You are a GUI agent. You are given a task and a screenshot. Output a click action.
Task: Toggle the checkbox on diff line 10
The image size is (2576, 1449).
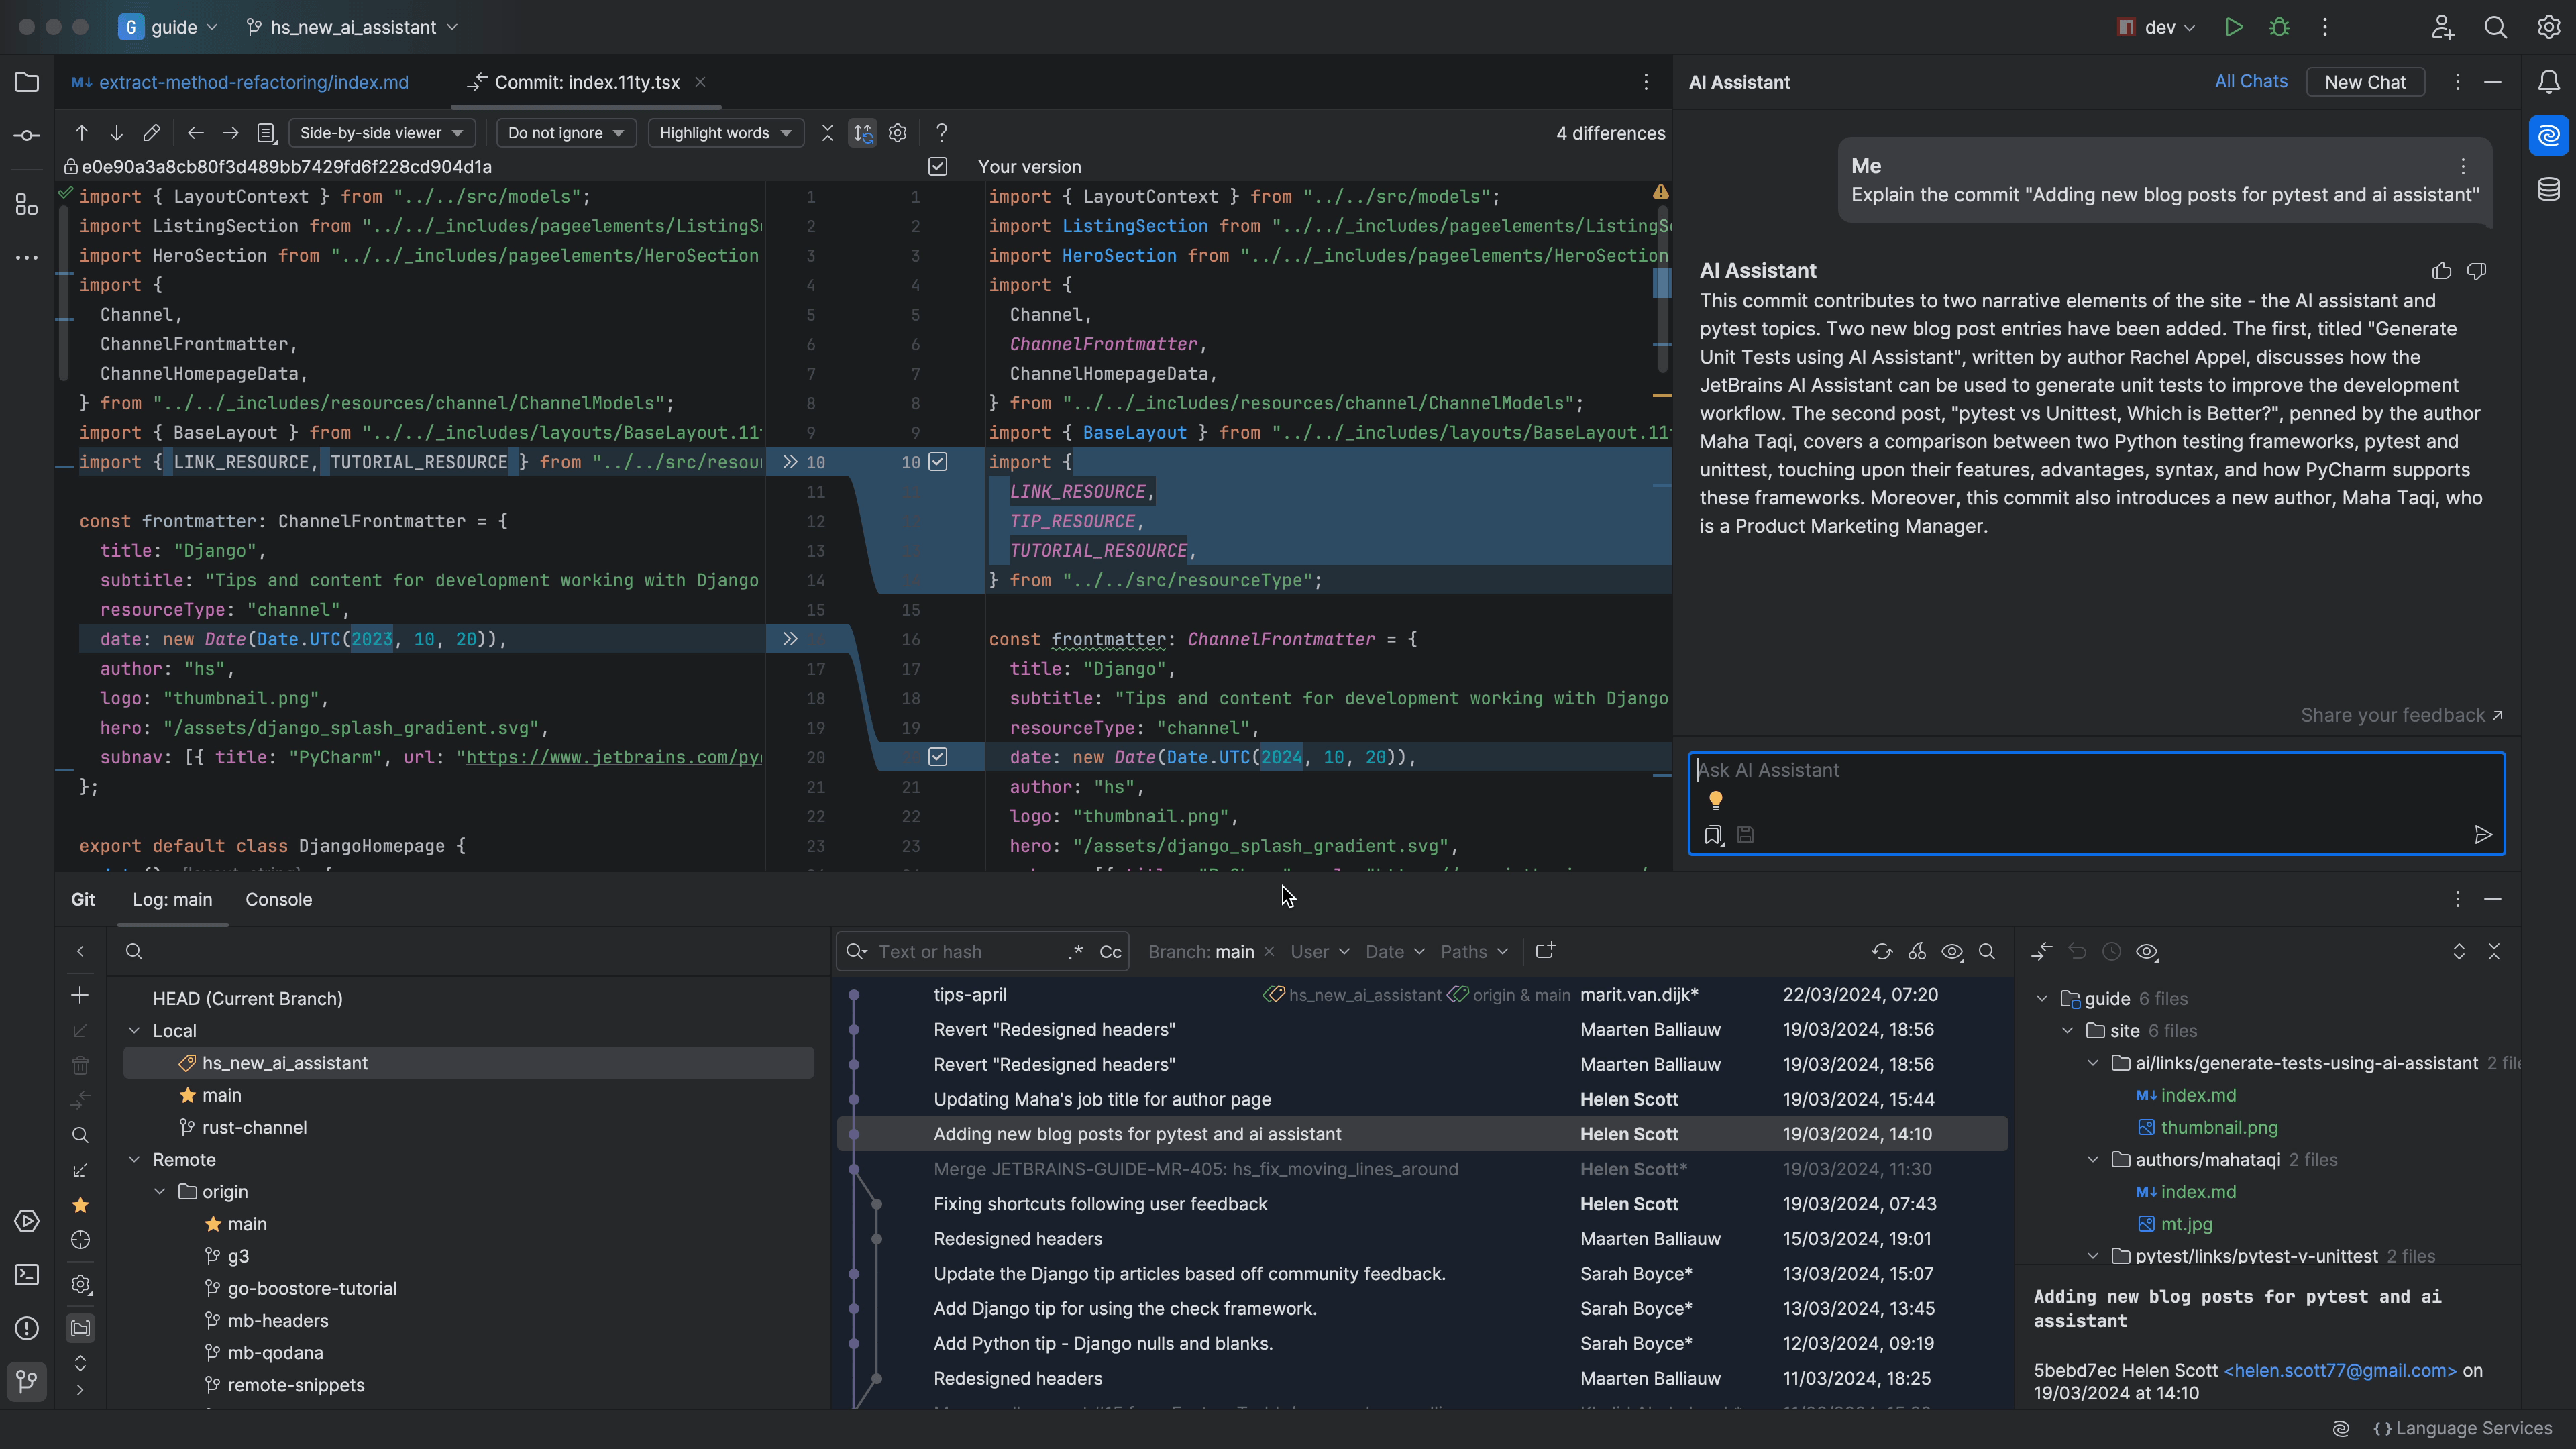(938, 462)
